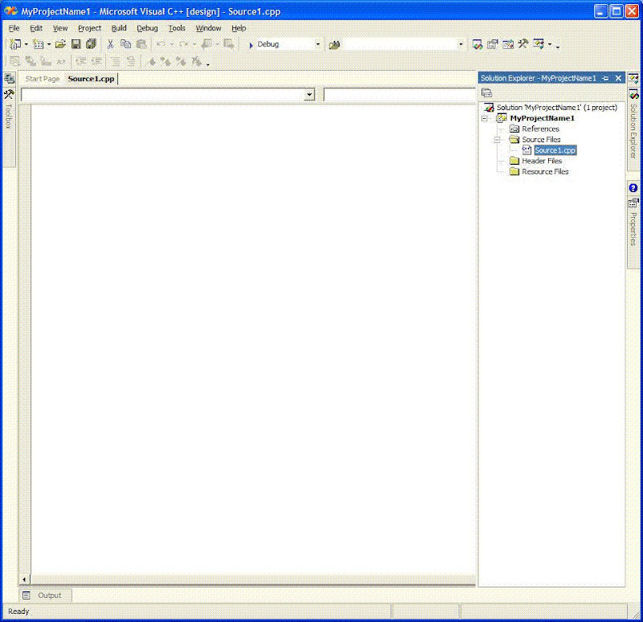Open the New Project dropdown arrow
This screenshot has height=622, width=643.
click(27, 44)
